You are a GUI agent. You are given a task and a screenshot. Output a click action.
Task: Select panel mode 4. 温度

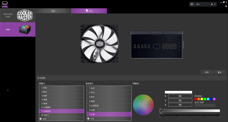[109, 101]
